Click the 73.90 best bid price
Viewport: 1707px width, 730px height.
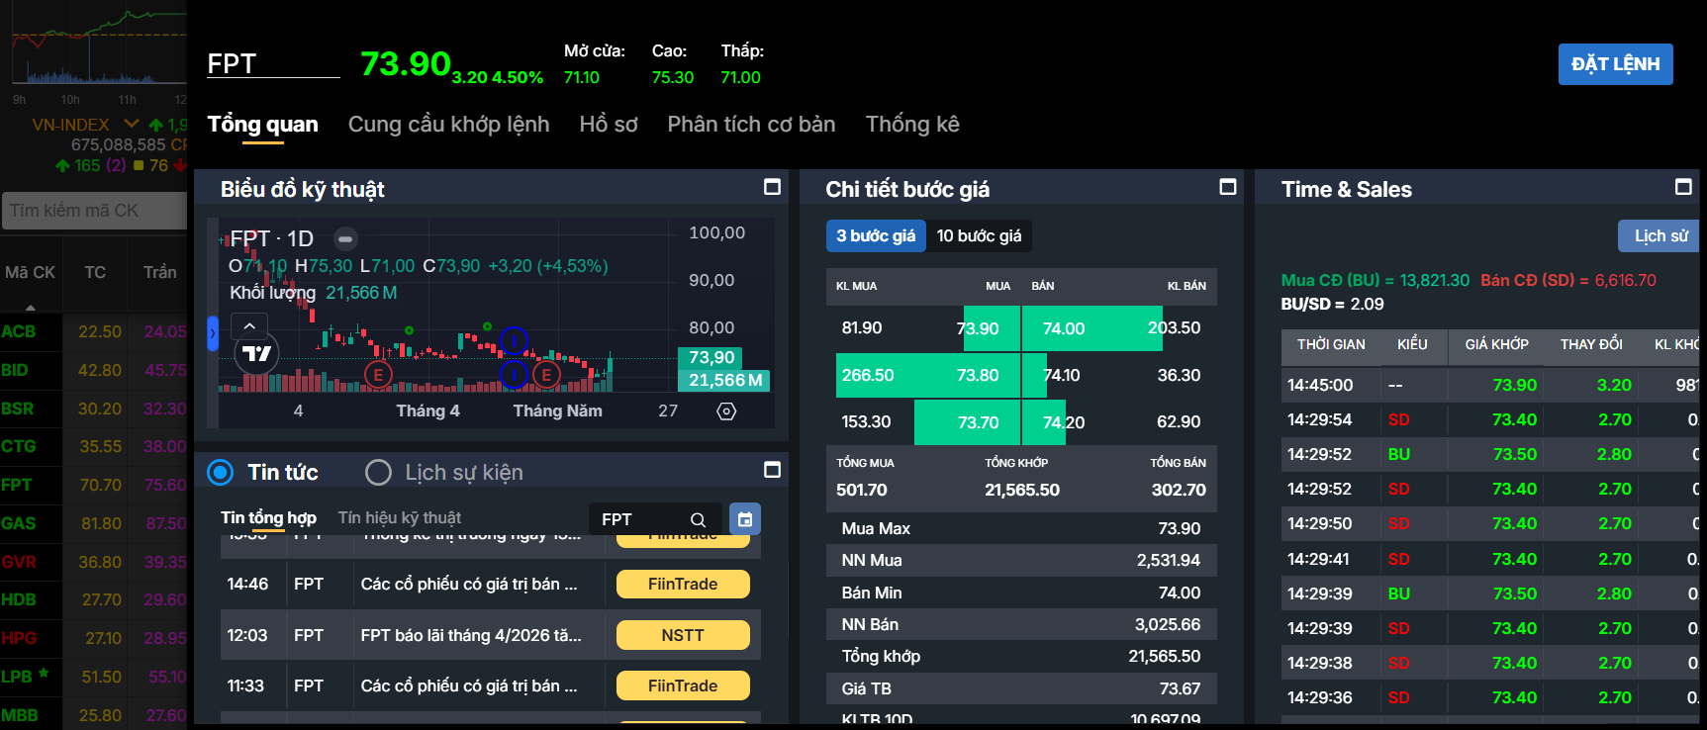pyautogui.click(x=978, y=328)
